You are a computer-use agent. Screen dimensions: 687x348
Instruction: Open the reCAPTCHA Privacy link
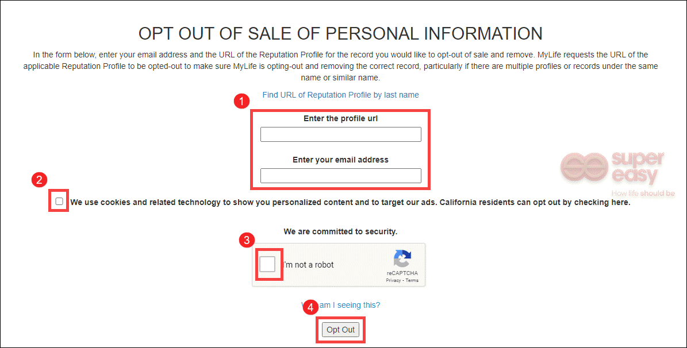(393, 281)
